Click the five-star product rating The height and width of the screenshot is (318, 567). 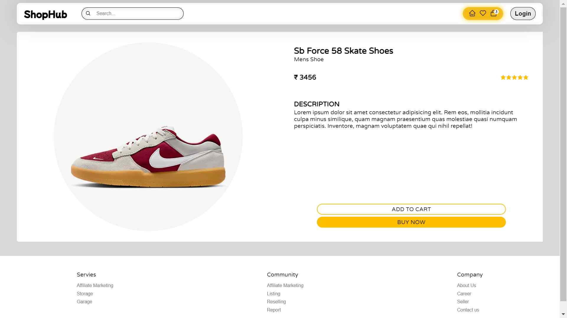click(x=514, y=77)
